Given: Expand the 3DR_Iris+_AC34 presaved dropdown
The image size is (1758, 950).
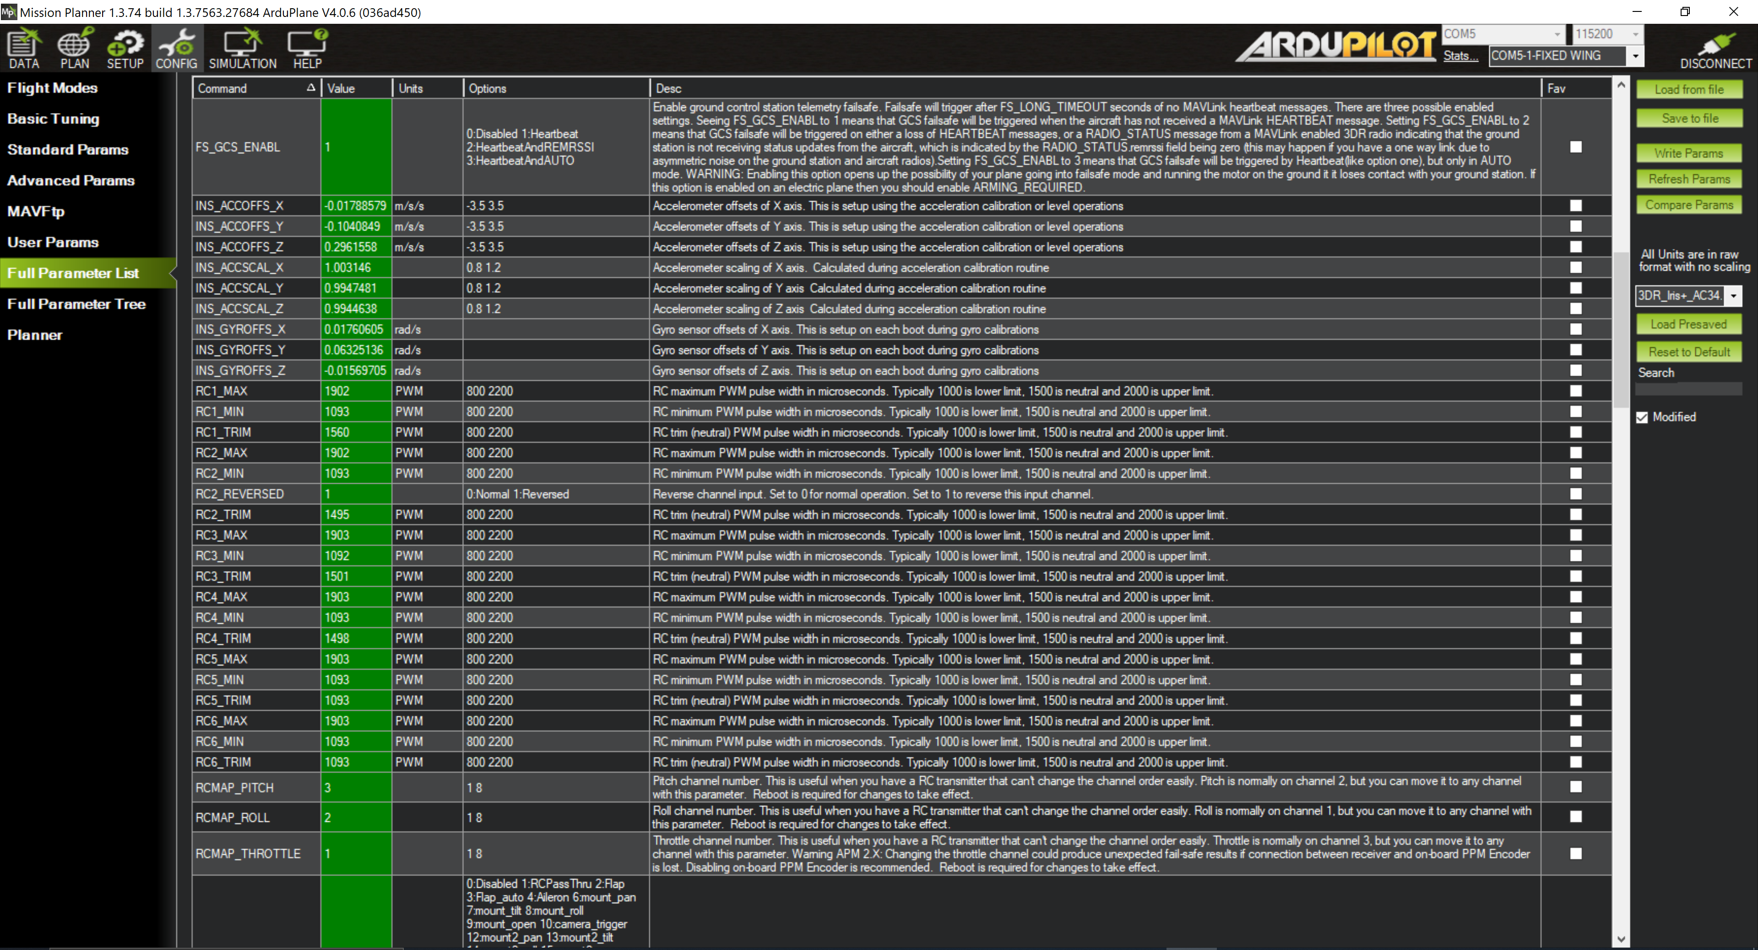Looking at the screenshot, I should coord(1733,295).
